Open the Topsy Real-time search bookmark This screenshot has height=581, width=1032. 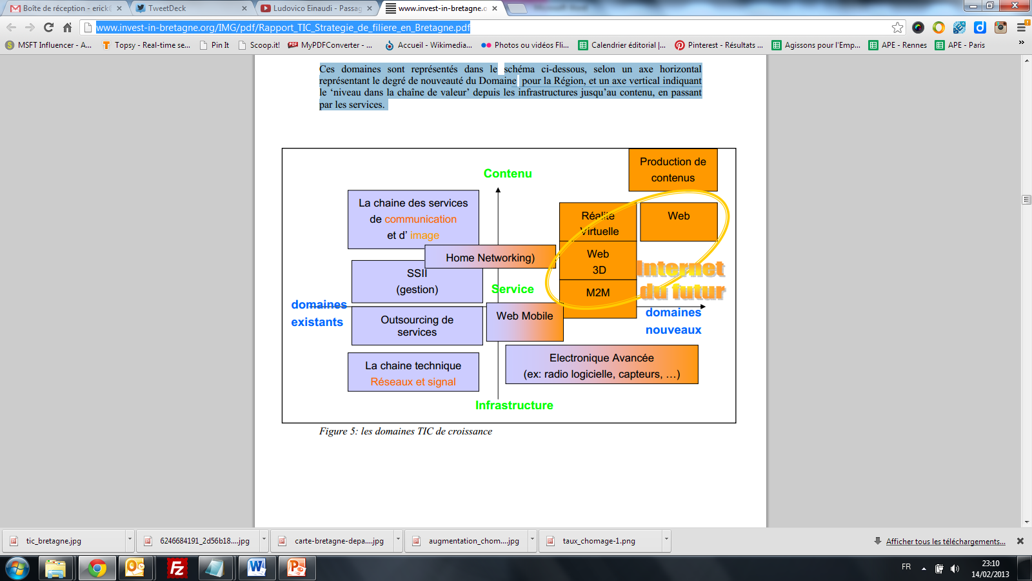[146, 45]
